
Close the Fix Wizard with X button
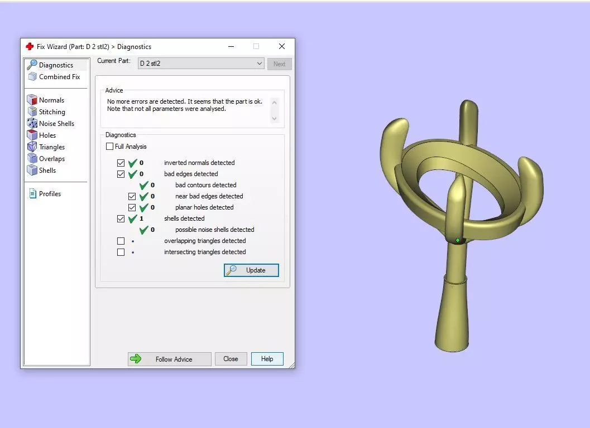282,46
